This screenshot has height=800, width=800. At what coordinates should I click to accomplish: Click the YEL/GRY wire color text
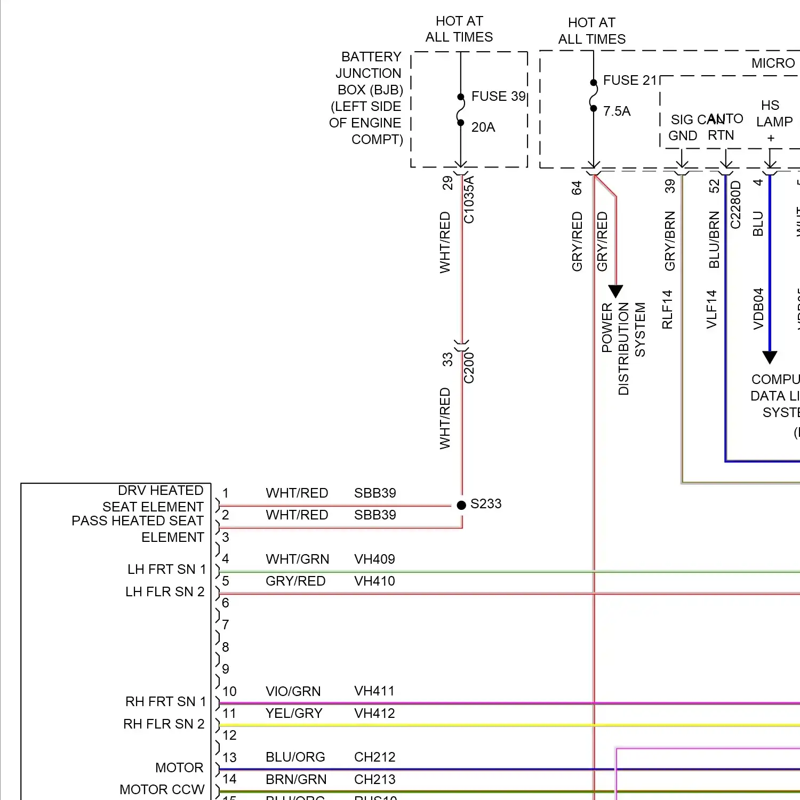tap(294, 714)
